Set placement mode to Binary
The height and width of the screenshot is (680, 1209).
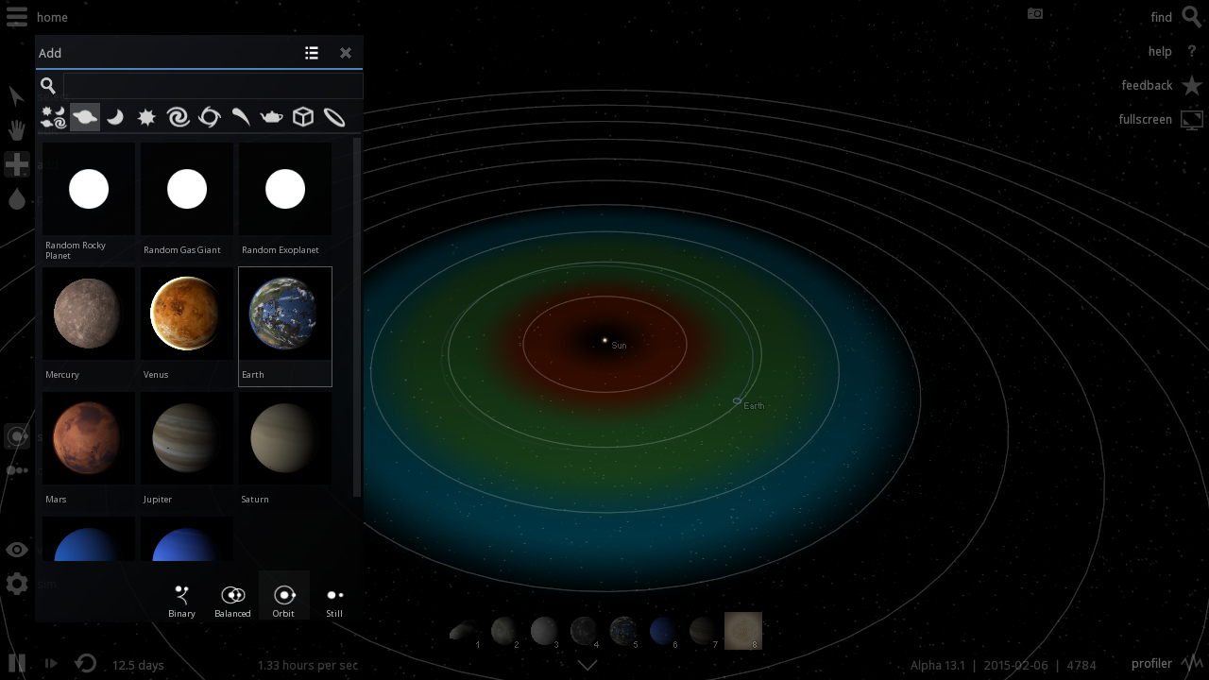tap(182, 601)
